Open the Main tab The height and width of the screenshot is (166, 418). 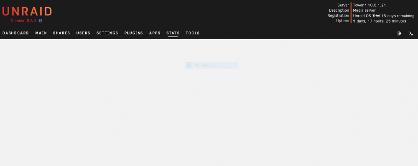point(41,33)
